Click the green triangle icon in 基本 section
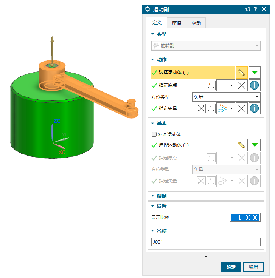 [255, 145]
